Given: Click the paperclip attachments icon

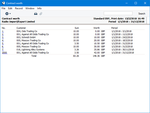Looking at the screenshot, I should pyautogui.click(x=41, y=14).
